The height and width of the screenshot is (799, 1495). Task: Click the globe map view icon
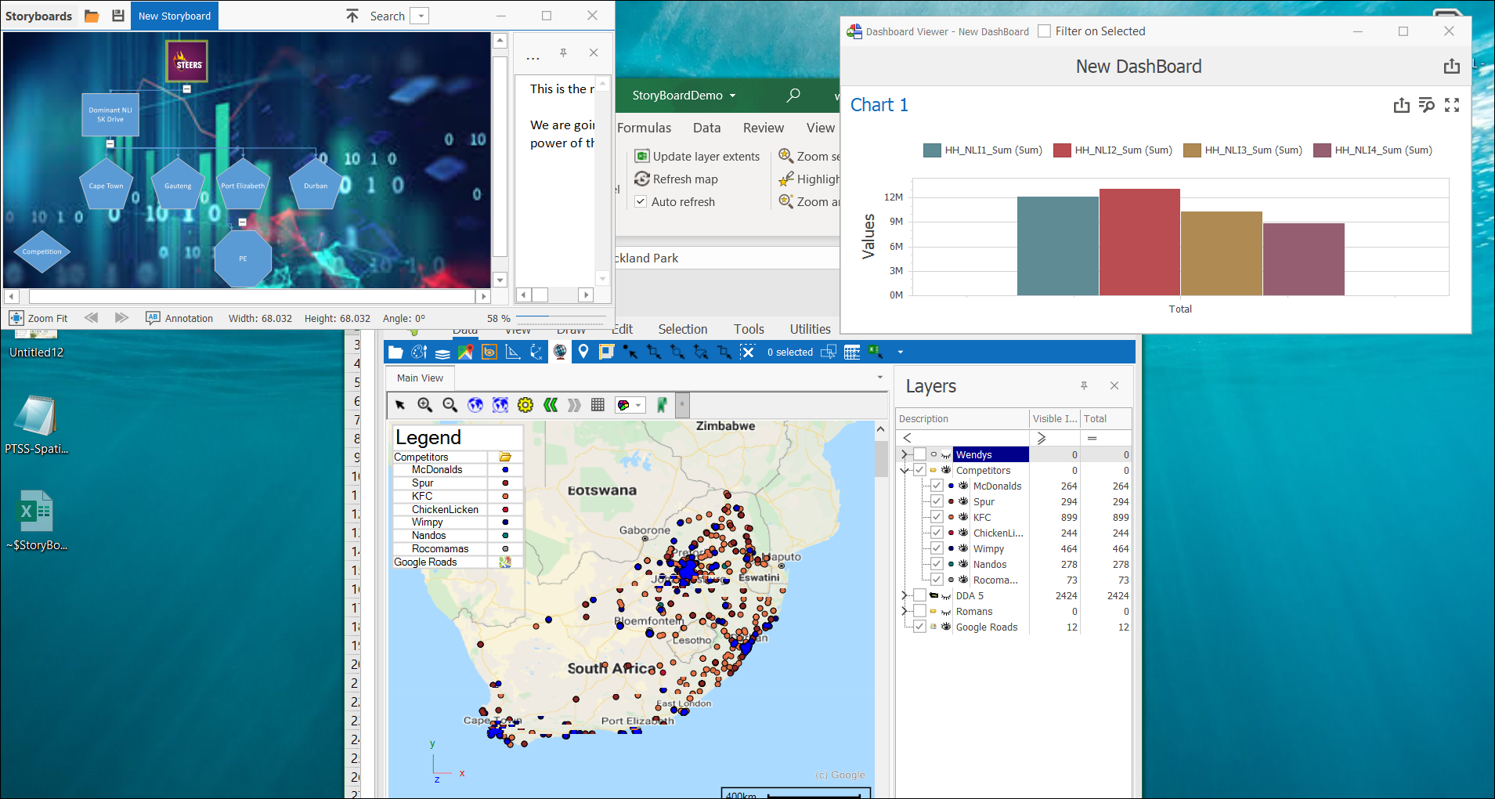560,352
